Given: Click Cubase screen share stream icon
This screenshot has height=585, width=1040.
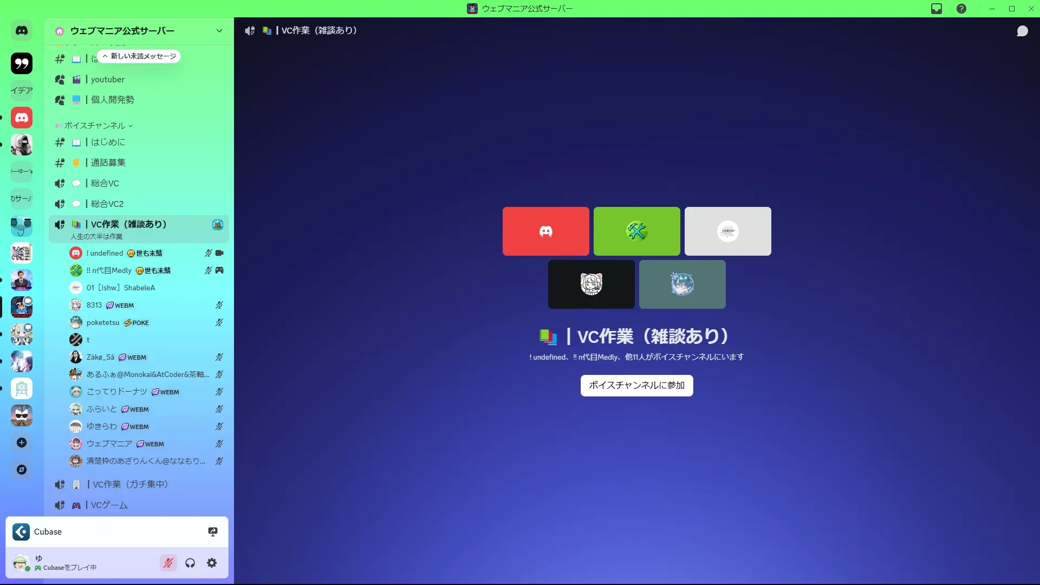Looking at the screenshot, I should [x=213, y=531].
